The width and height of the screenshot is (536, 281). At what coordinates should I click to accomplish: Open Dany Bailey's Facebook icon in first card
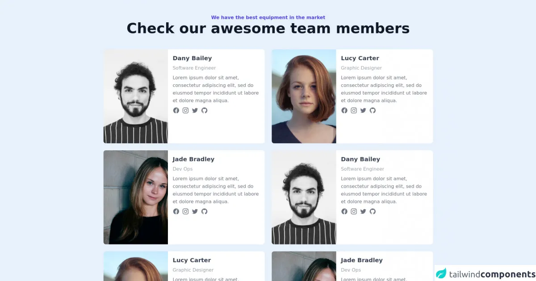176,111
